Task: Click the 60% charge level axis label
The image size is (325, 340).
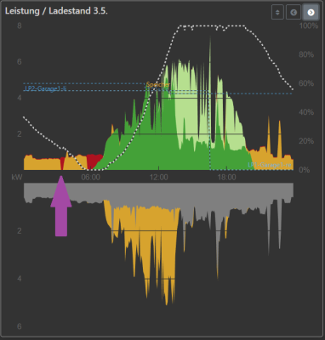Action: 306,83
